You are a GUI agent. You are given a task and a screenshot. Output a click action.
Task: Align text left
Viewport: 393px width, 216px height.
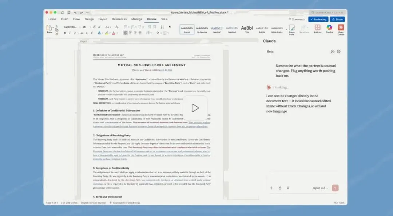click(125, 33)
